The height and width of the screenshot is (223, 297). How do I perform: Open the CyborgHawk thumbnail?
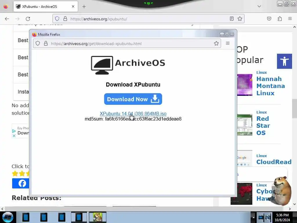click(241, 194)
